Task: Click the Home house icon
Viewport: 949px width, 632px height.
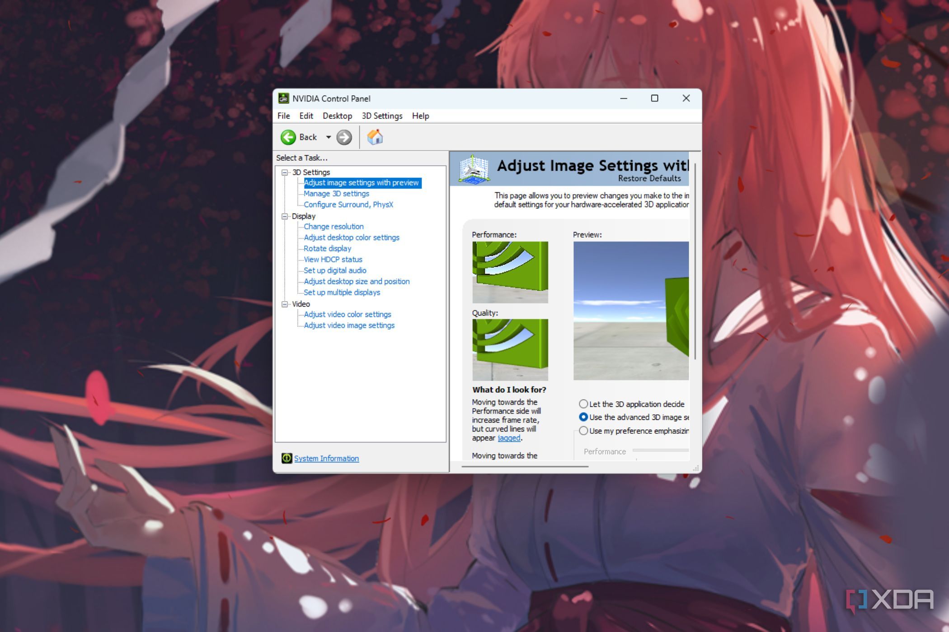Action: pos(375,137)
